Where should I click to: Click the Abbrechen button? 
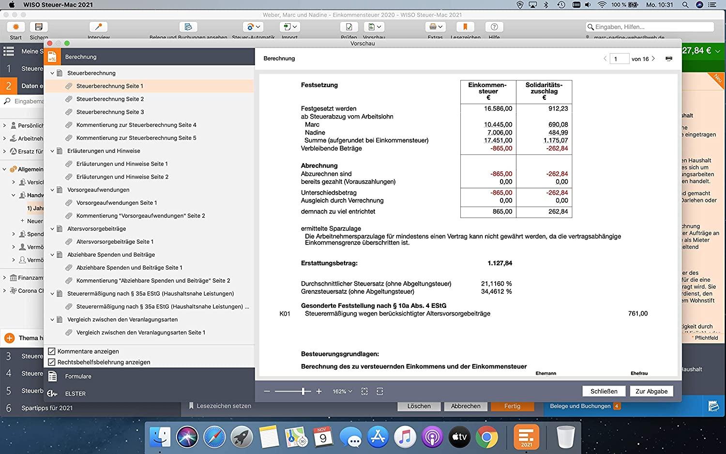(466, 406)
